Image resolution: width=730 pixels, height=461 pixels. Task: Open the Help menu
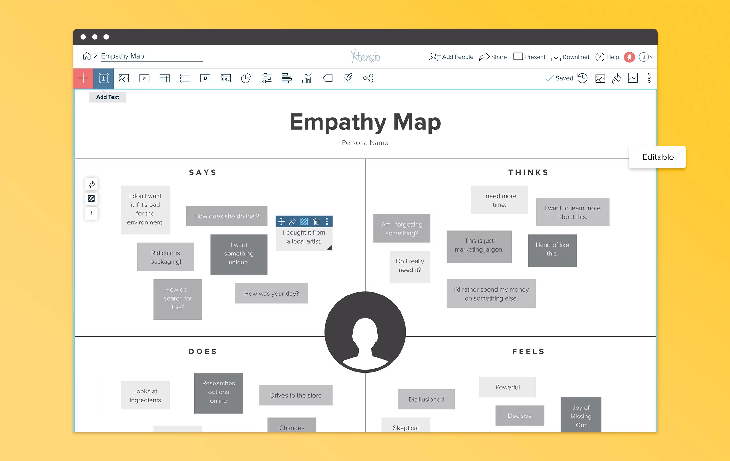(607, 57)
